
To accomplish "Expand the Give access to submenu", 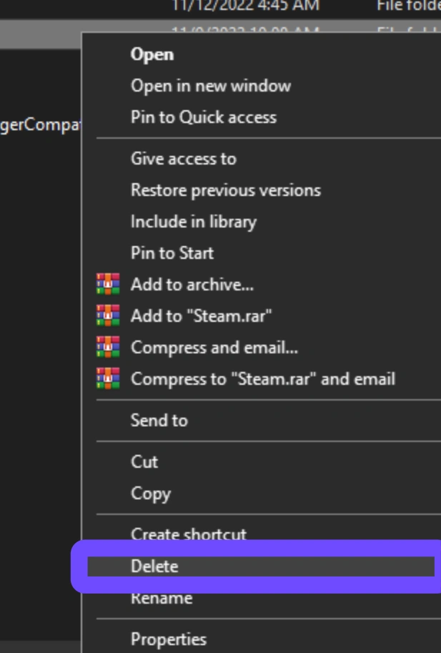I will pyautogui.click(x=183, y=159).
